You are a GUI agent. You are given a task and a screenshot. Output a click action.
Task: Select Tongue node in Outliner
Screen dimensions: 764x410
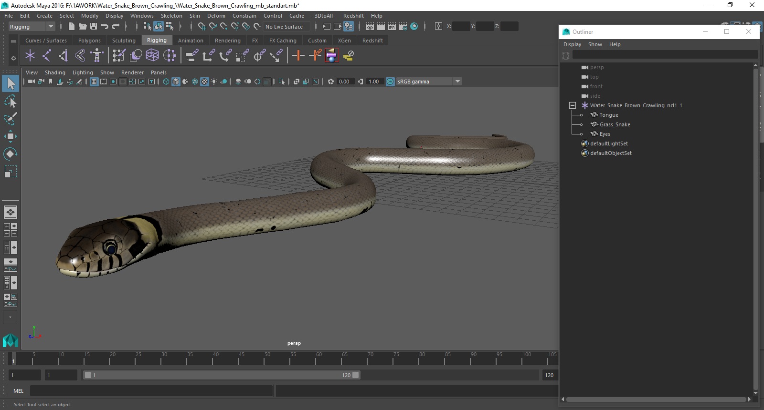(x=609, y=115)
